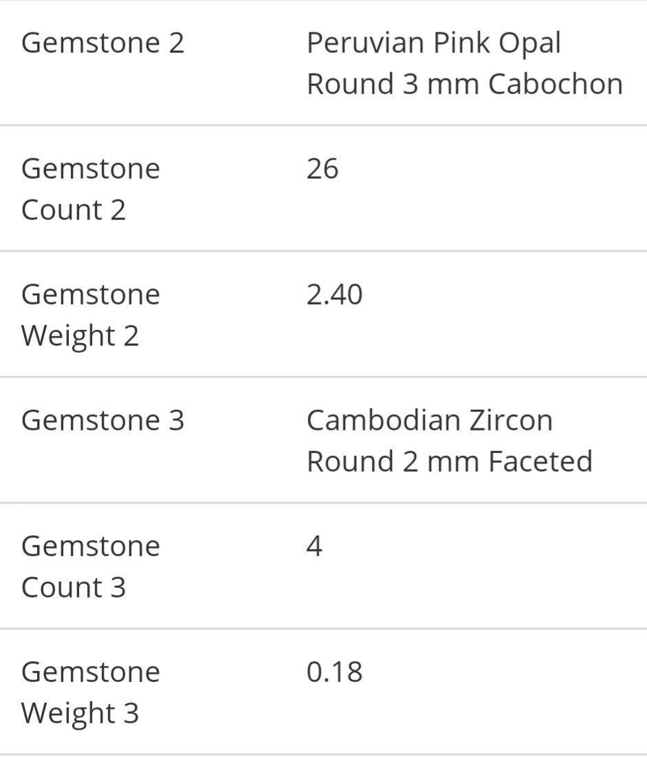This screenshot has height=757, width=647.
Task: Select the count value 4
Action: point(314,547)
